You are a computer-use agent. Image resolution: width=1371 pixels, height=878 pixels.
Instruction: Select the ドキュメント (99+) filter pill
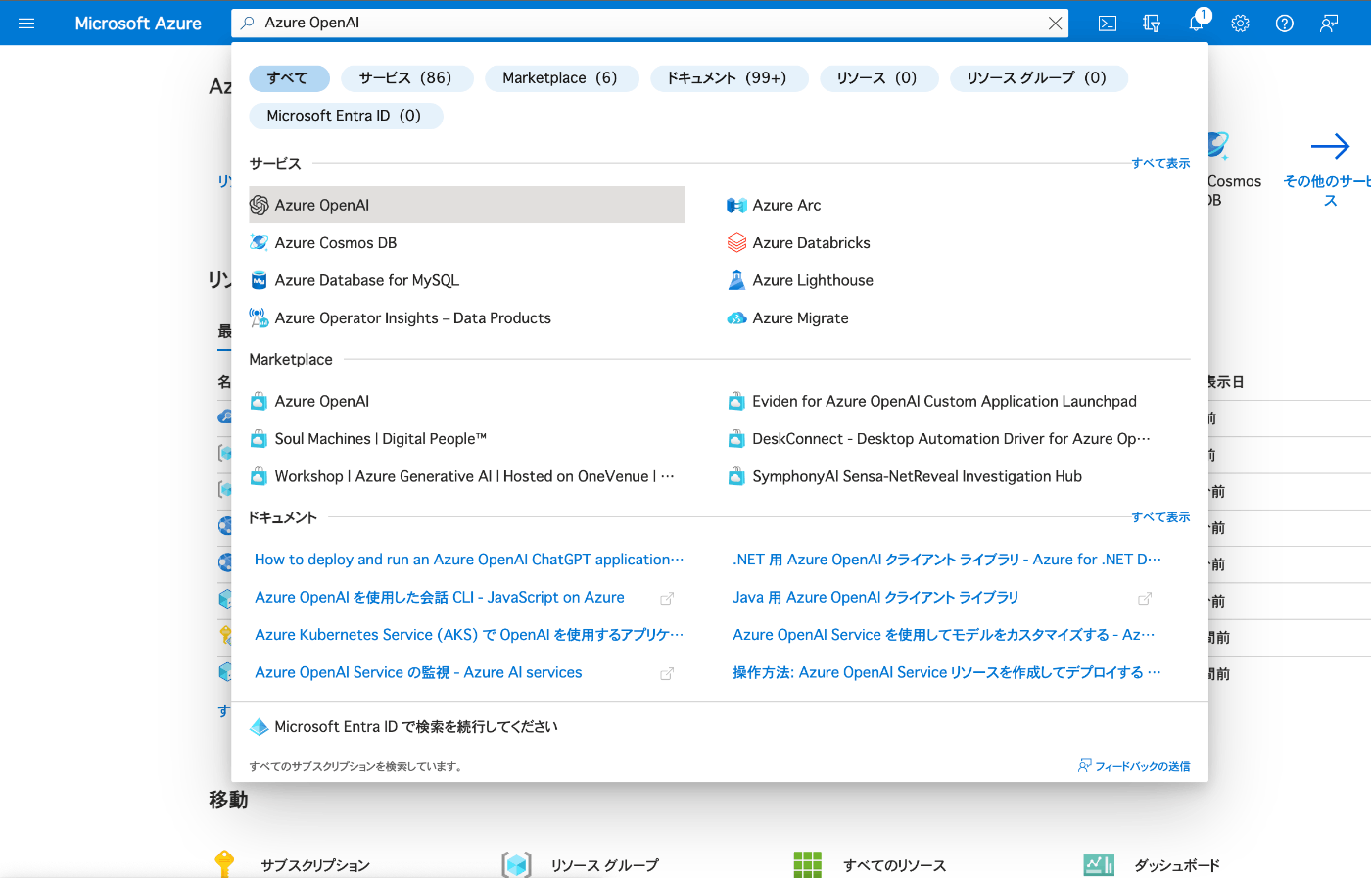(x=728, y=78)
